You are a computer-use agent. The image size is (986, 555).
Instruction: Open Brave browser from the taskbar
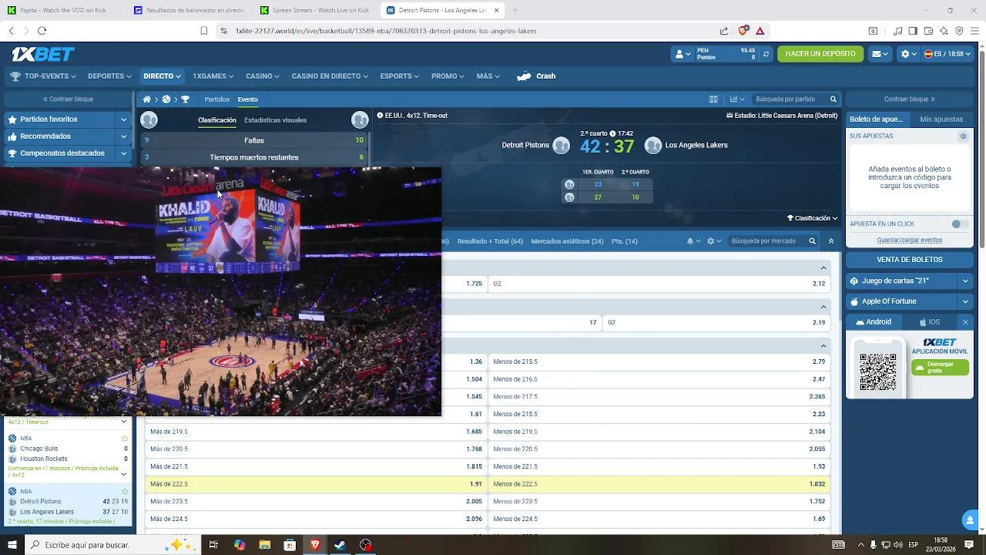tap(314, 545)
